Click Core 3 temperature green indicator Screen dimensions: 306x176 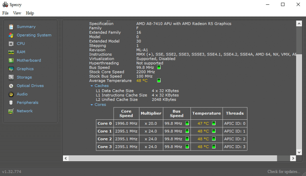click(214, 146)
